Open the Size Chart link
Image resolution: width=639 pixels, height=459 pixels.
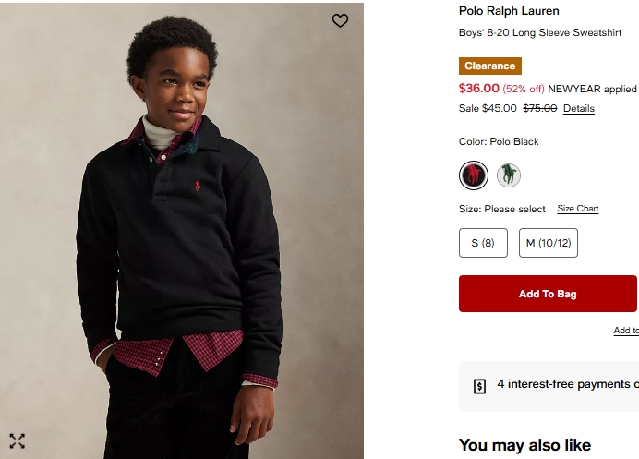[577, 209]
